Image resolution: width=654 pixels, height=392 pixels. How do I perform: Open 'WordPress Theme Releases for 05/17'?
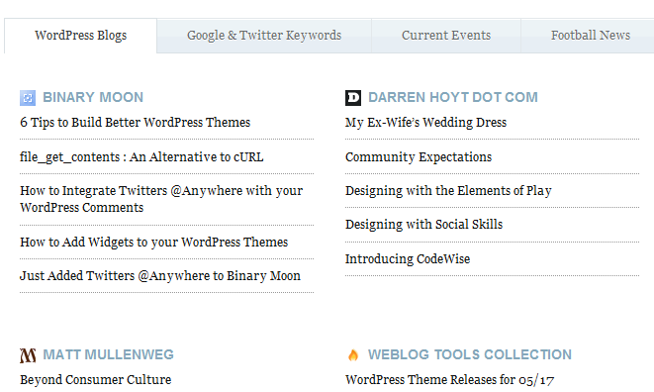coord(449,380)
